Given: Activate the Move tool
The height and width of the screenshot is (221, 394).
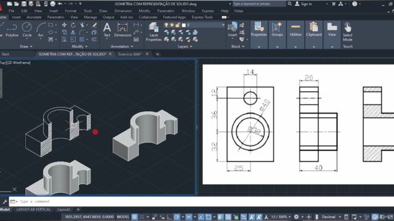Looking at the screenshot, I should pos(64,25).
